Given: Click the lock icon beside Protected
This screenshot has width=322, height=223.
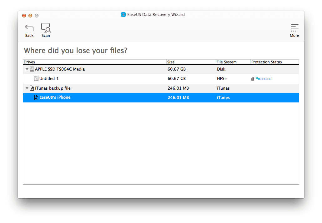Looking at the screenshot, I should [x=253, y=79].
